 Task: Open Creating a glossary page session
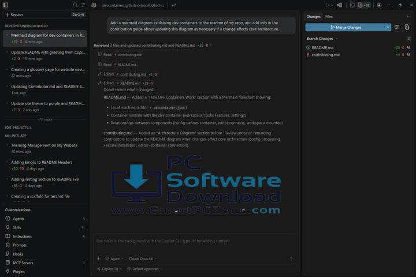coord(45,72)
